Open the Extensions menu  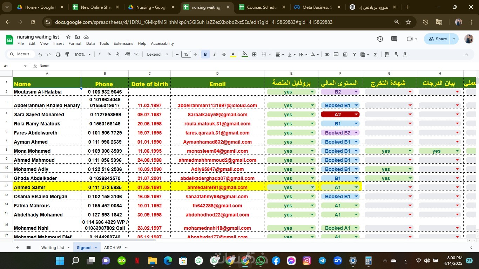[123, 43]
